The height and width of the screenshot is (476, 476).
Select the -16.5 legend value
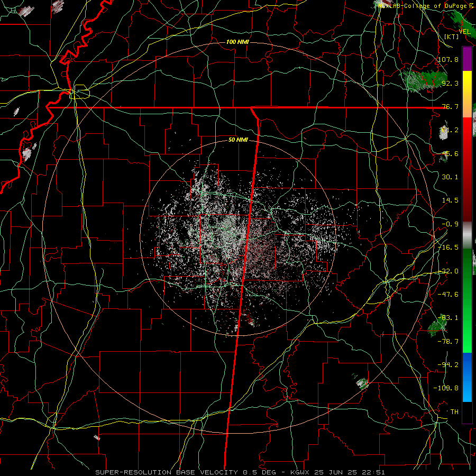pos(448,248)
